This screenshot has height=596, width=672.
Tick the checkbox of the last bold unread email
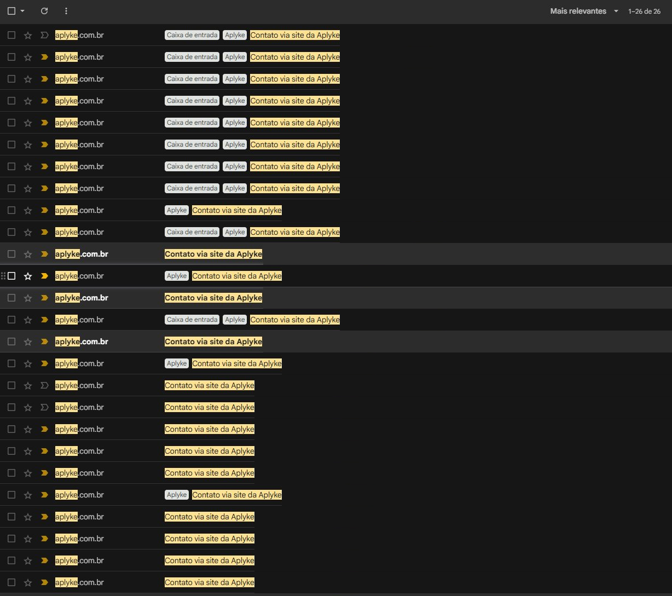coord(11,342)
